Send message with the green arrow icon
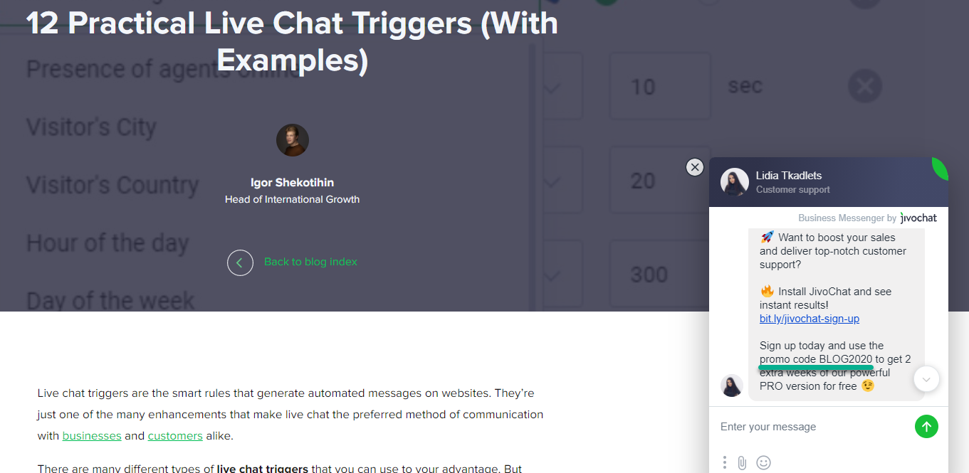This screenshot has width=969, height=473. (926, 426)
